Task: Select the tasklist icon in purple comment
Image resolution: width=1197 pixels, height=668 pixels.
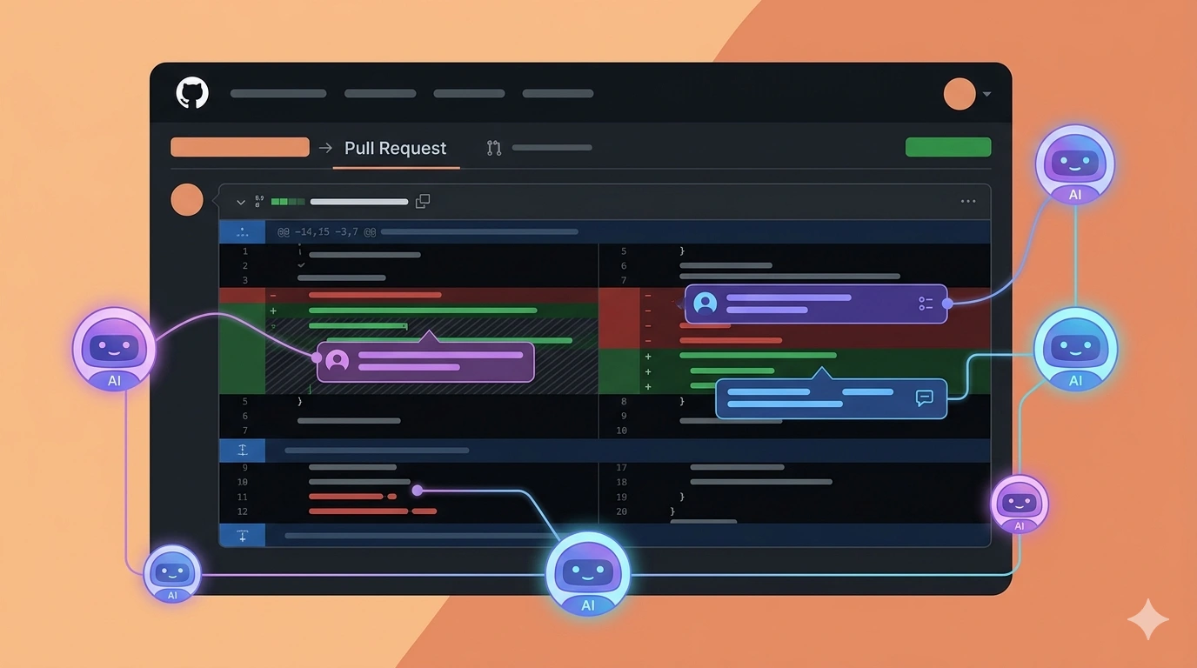Action: (x=926, y=303)
